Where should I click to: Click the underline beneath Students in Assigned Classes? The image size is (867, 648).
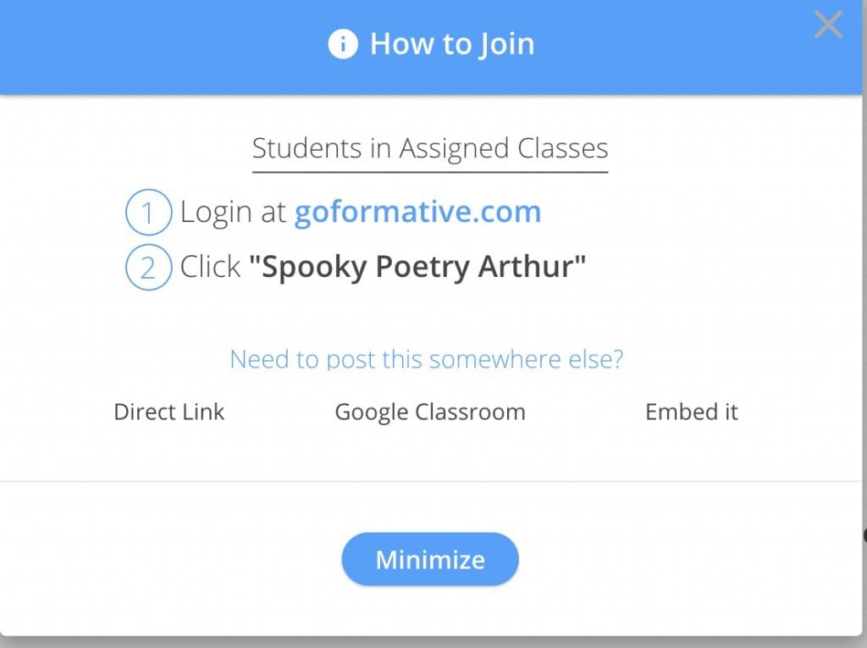[430, 172]
